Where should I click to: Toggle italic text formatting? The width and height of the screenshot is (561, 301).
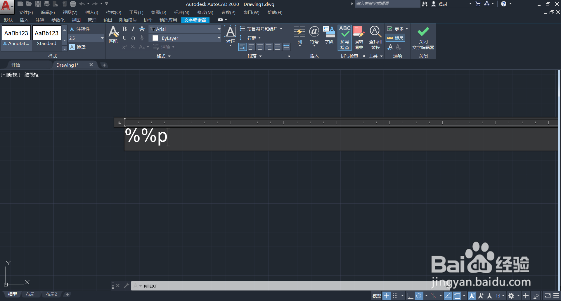click(133, 29)
